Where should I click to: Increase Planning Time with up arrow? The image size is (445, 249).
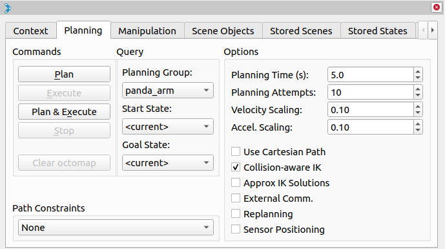(x=418, y=71)
